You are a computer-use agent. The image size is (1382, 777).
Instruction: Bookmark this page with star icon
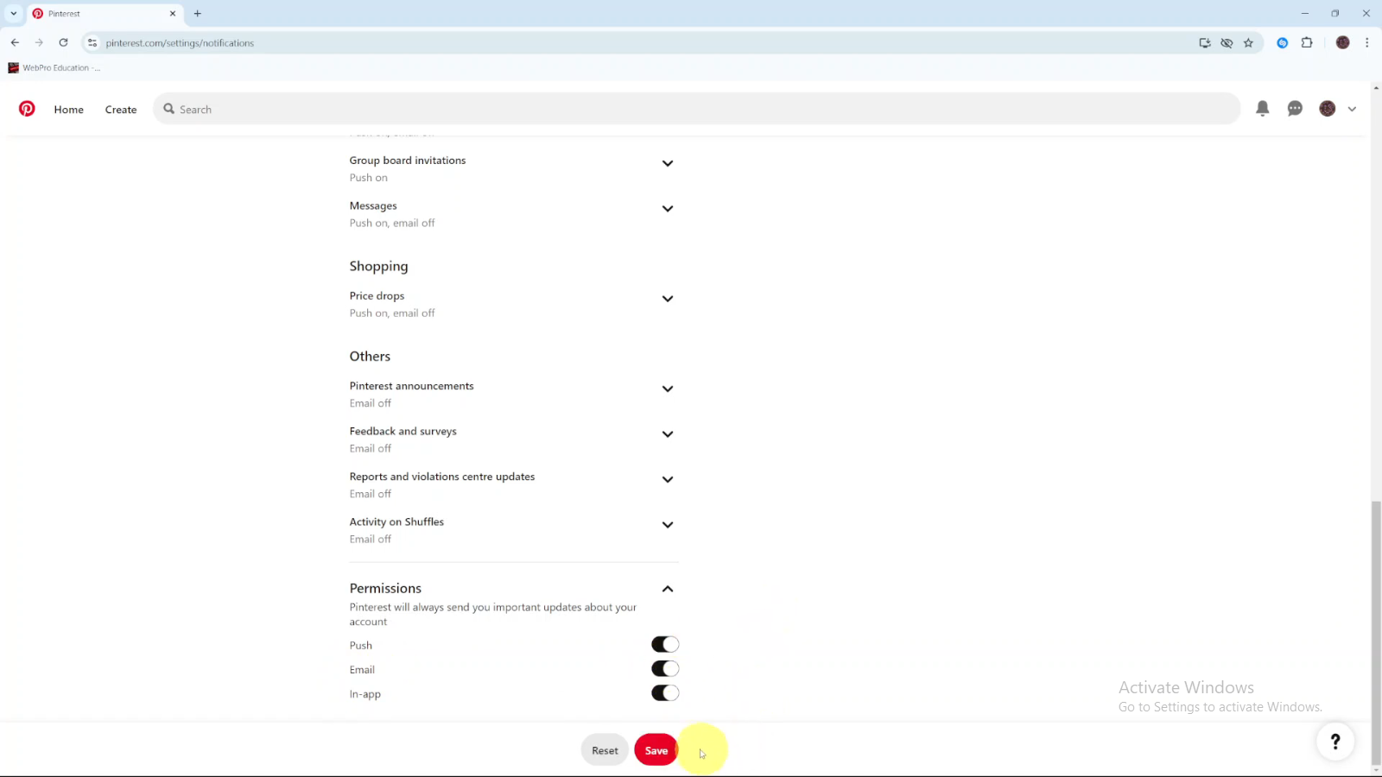pos(1248,43)
